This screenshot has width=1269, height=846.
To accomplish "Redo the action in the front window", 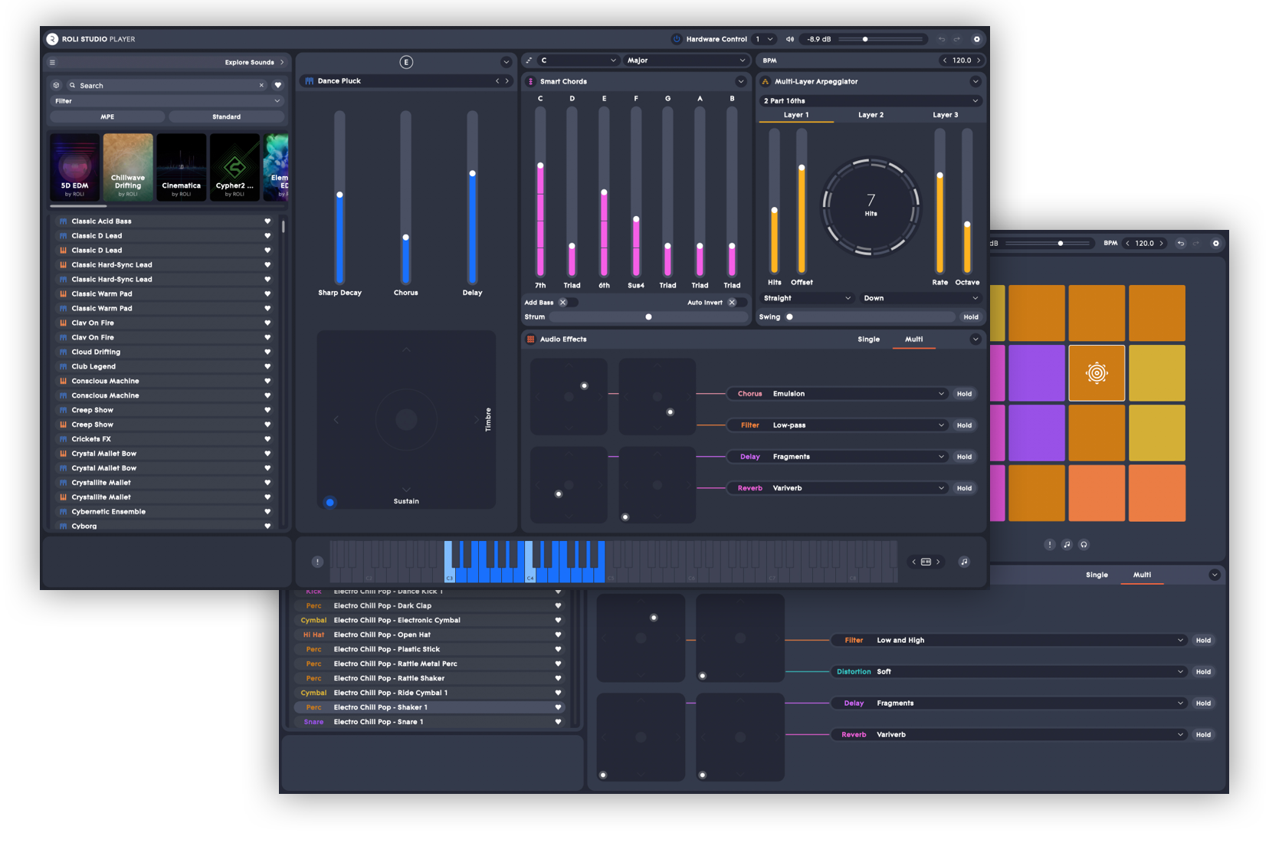I will [957, 39].
